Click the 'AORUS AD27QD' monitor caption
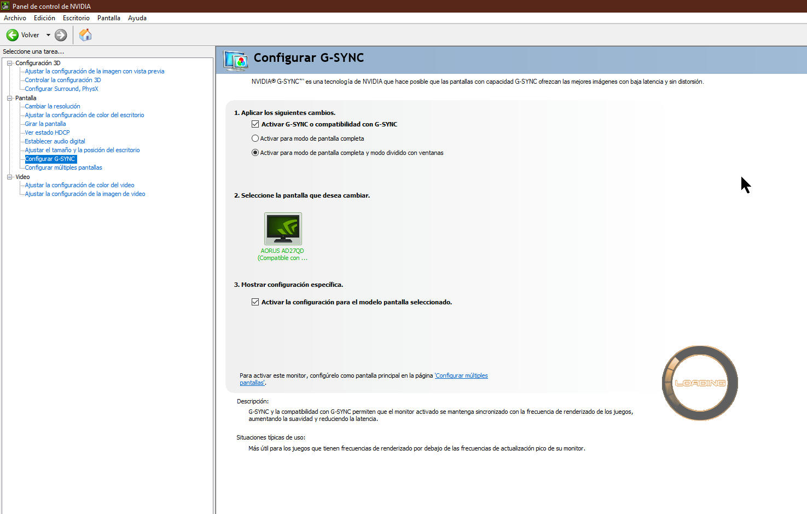807x514 pixels. click(282, 251)
